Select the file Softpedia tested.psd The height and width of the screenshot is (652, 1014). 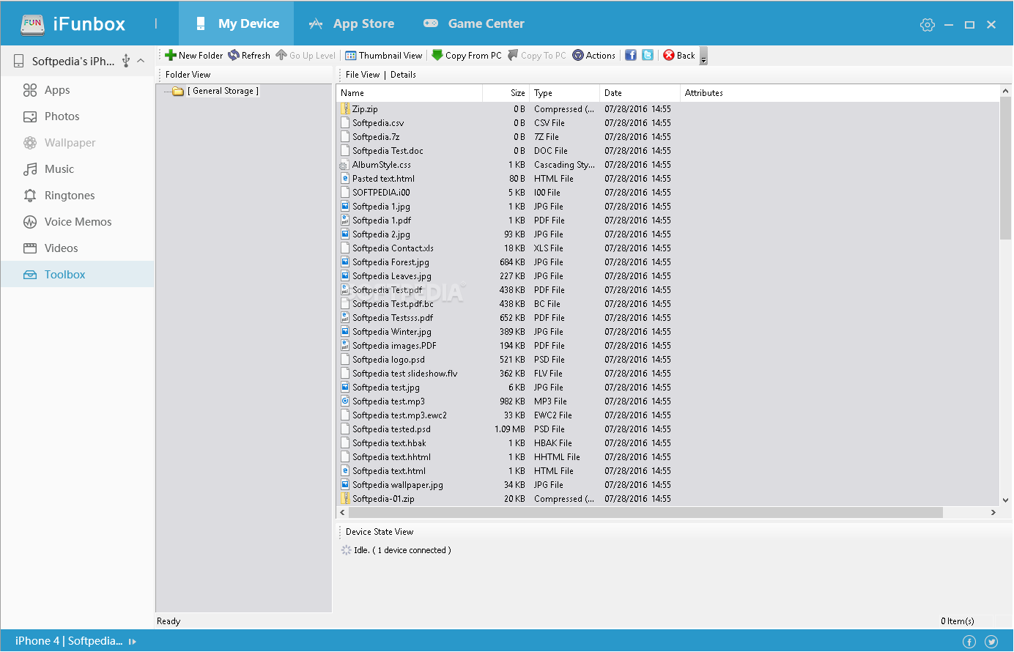(391, 429)
